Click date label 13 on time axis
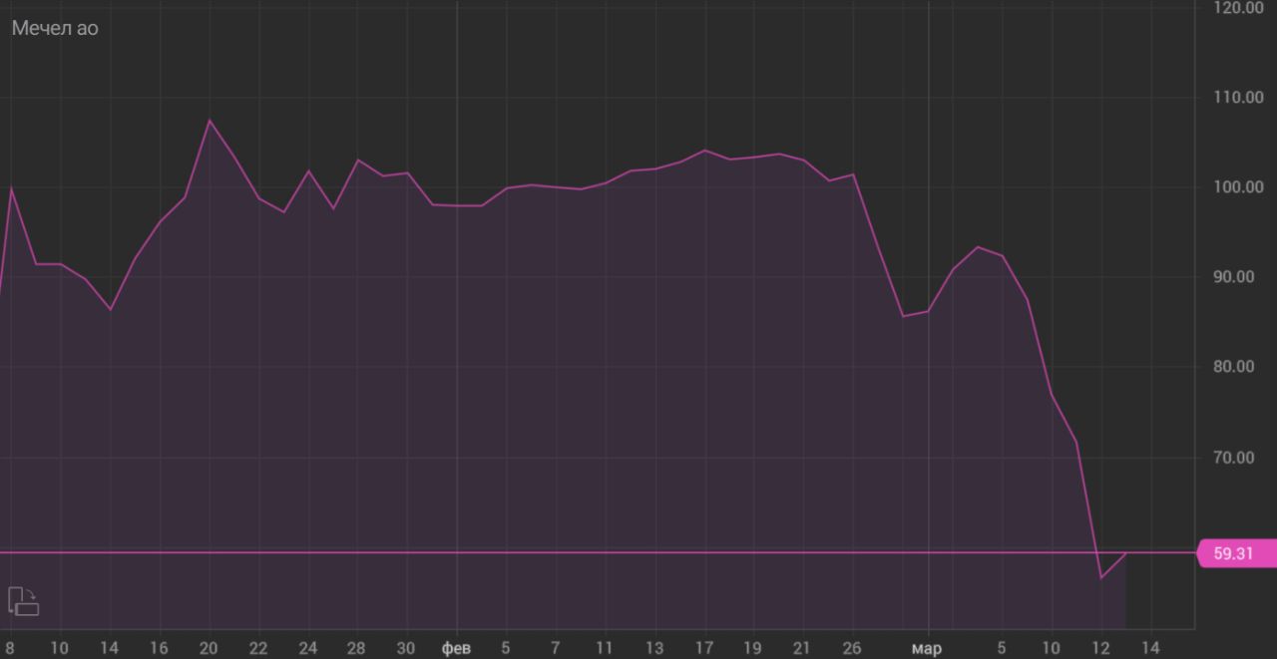 click(653, 649)
